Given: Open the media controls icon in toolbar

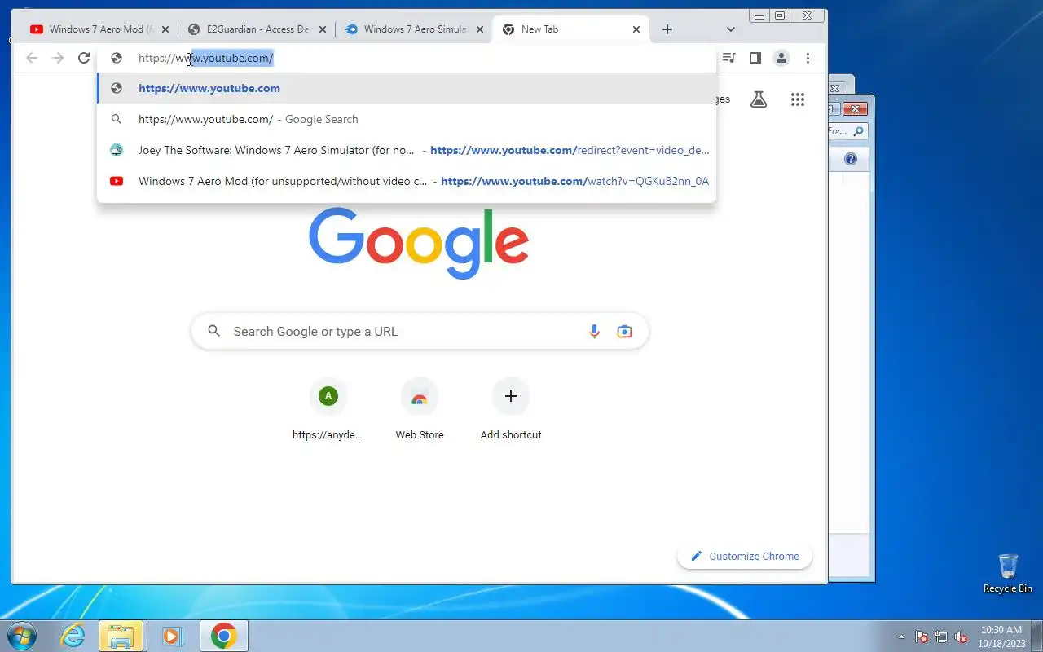Looking at the screenshot, I should [729, 58].
